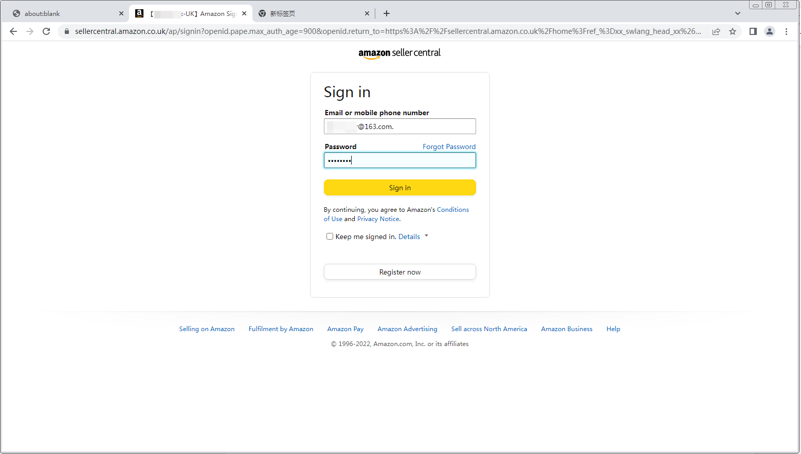Open the Forgot Password link
This screenshot has height=454, width=801.
(449, 147)
